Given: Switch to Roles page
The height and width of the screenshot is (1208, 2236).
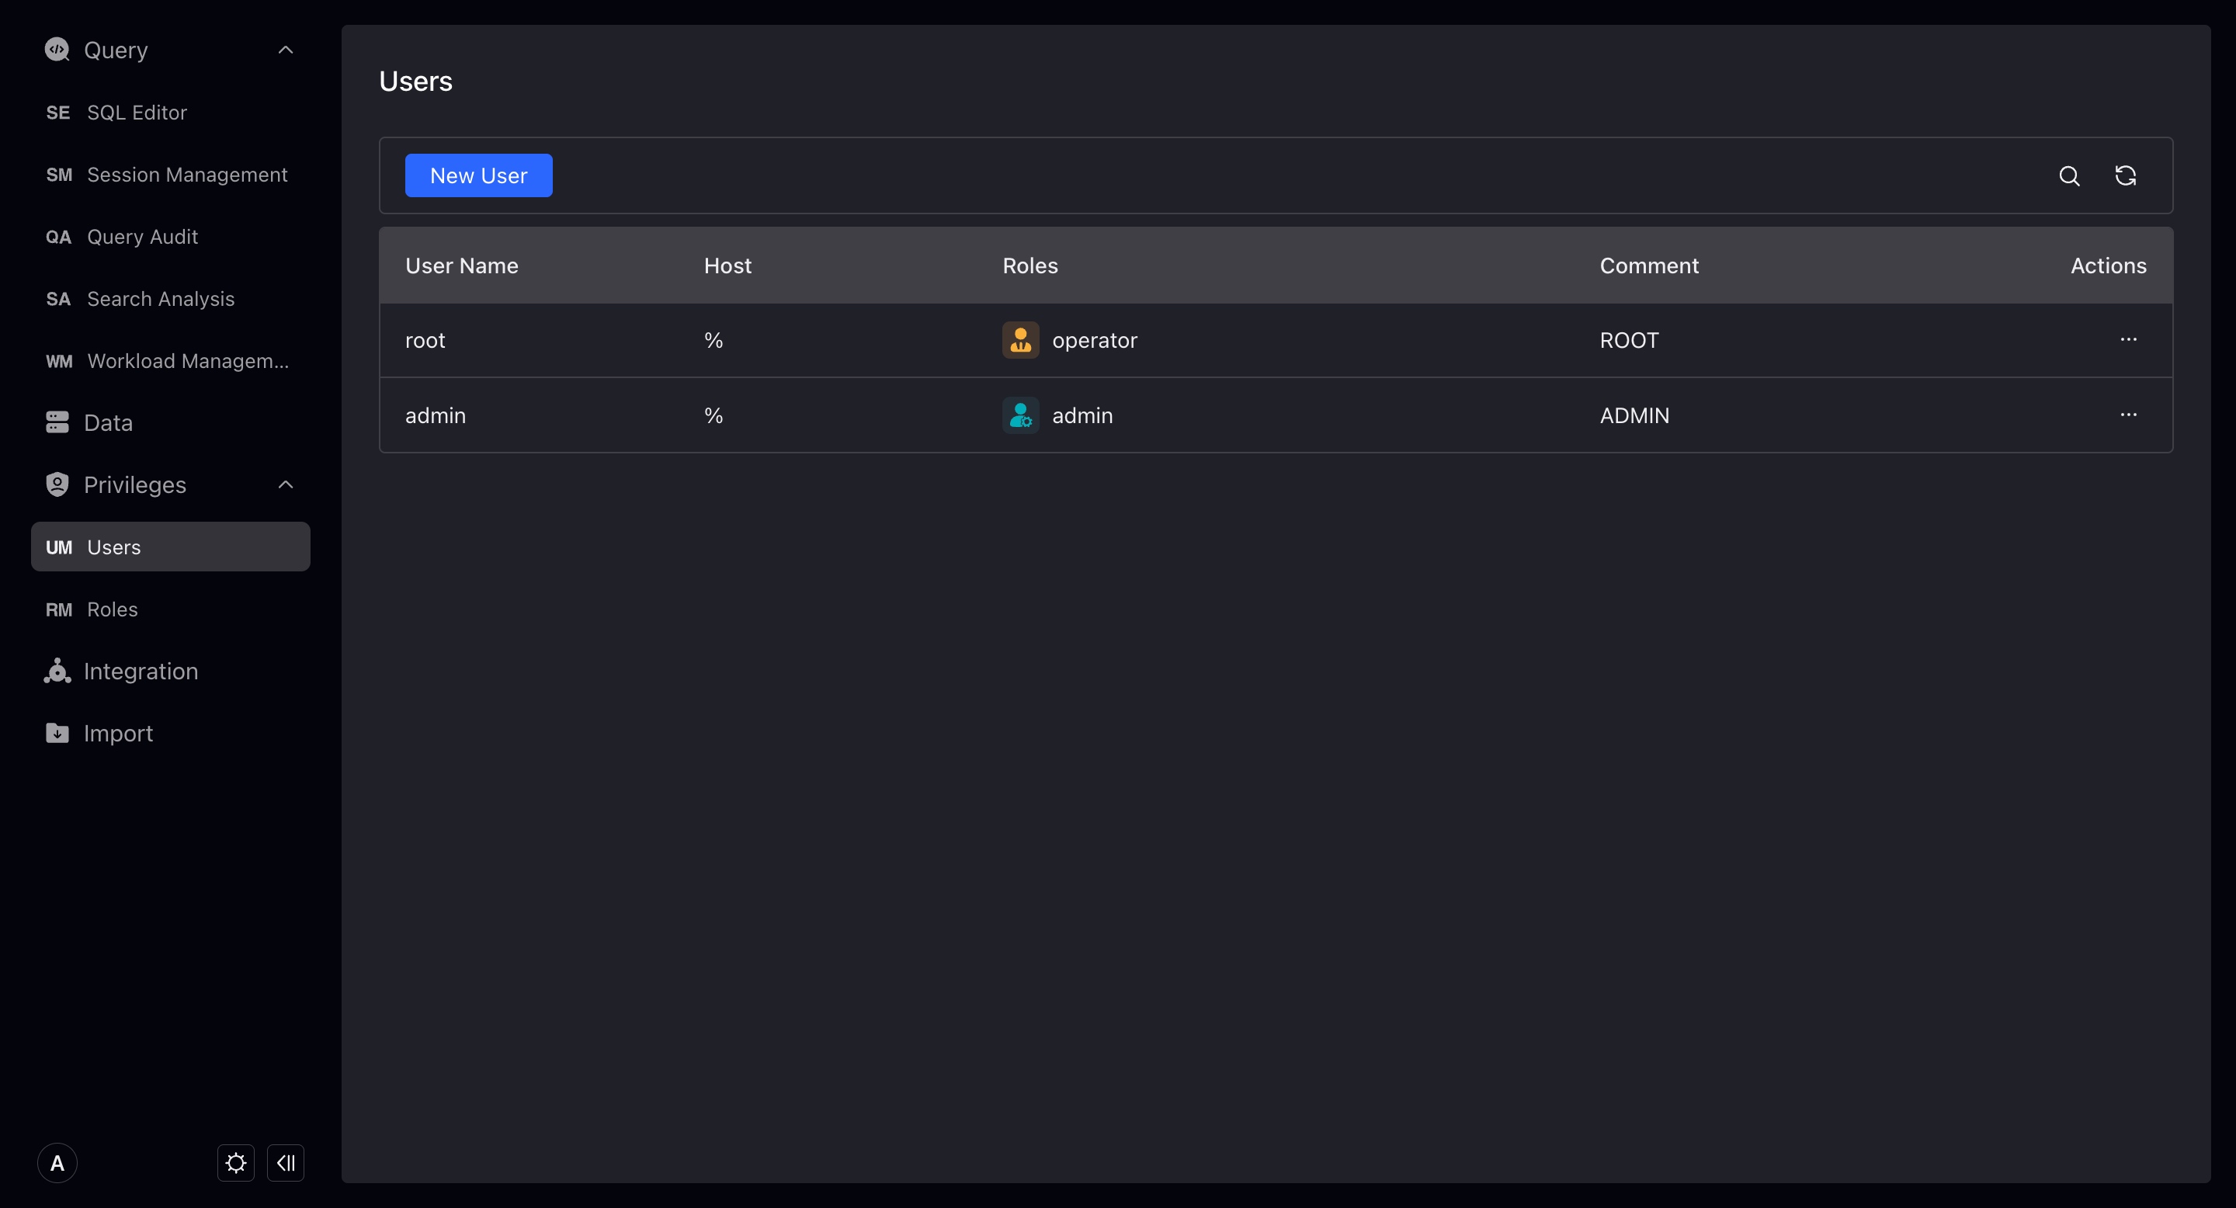Looking at the screenshot, I should pos(112,609).
